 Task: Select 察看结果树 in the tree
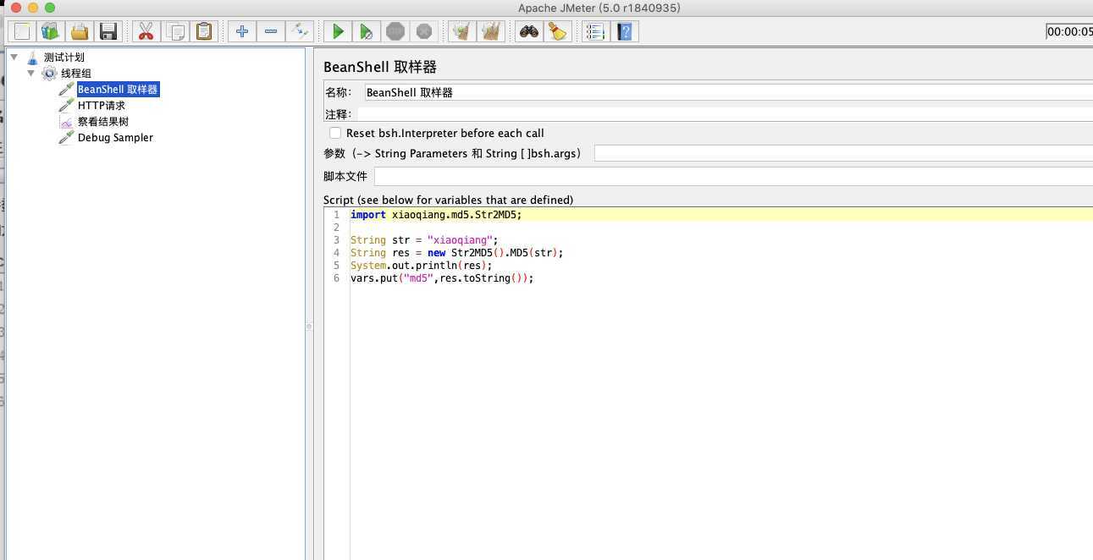pos(103,122)
